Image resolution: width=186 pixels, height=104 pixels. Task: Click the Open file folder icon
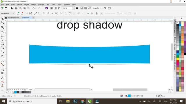pyautogui.click(x=6, y=8)
